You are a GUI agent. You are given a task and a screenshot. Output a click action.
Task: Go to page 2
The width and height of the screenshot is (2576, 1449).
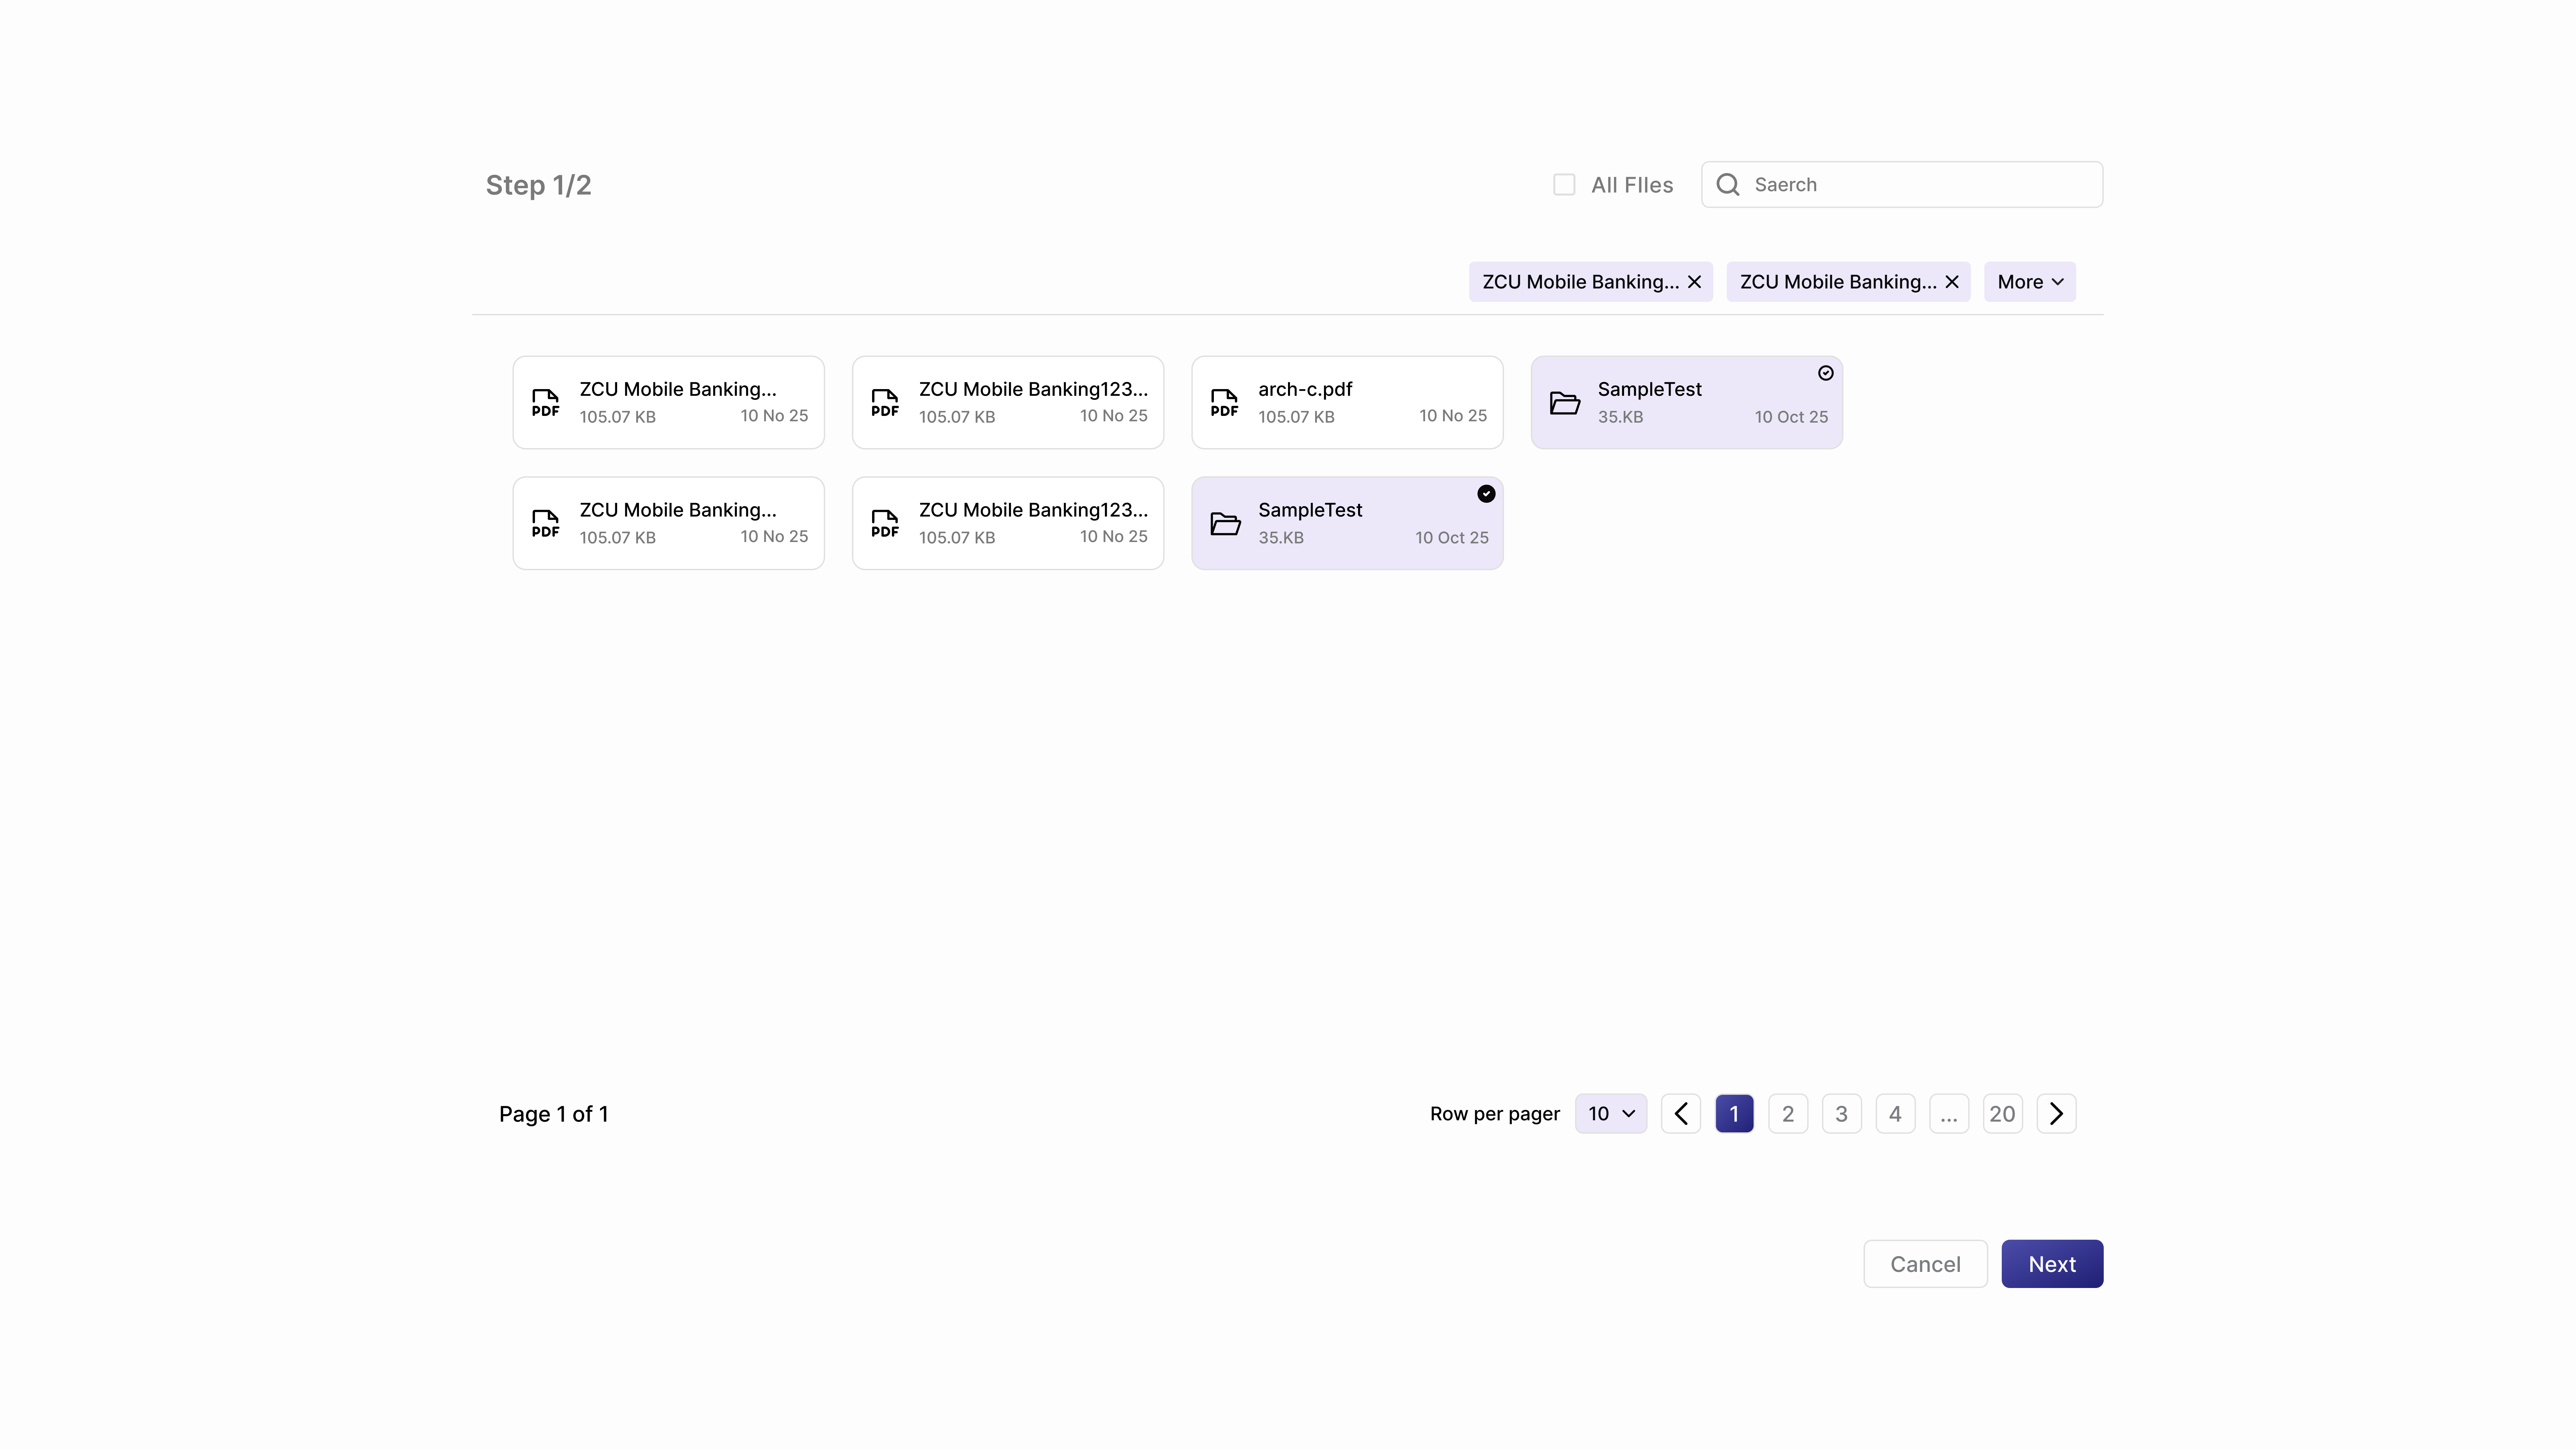click(1788, 1114)
